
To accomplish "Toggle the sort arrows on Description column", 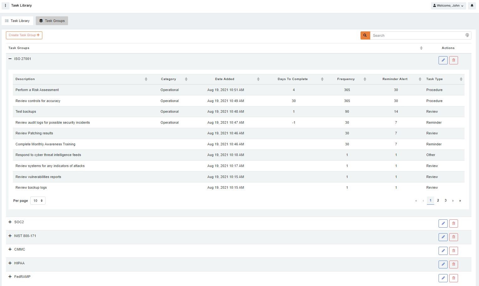I will (146, 79).
